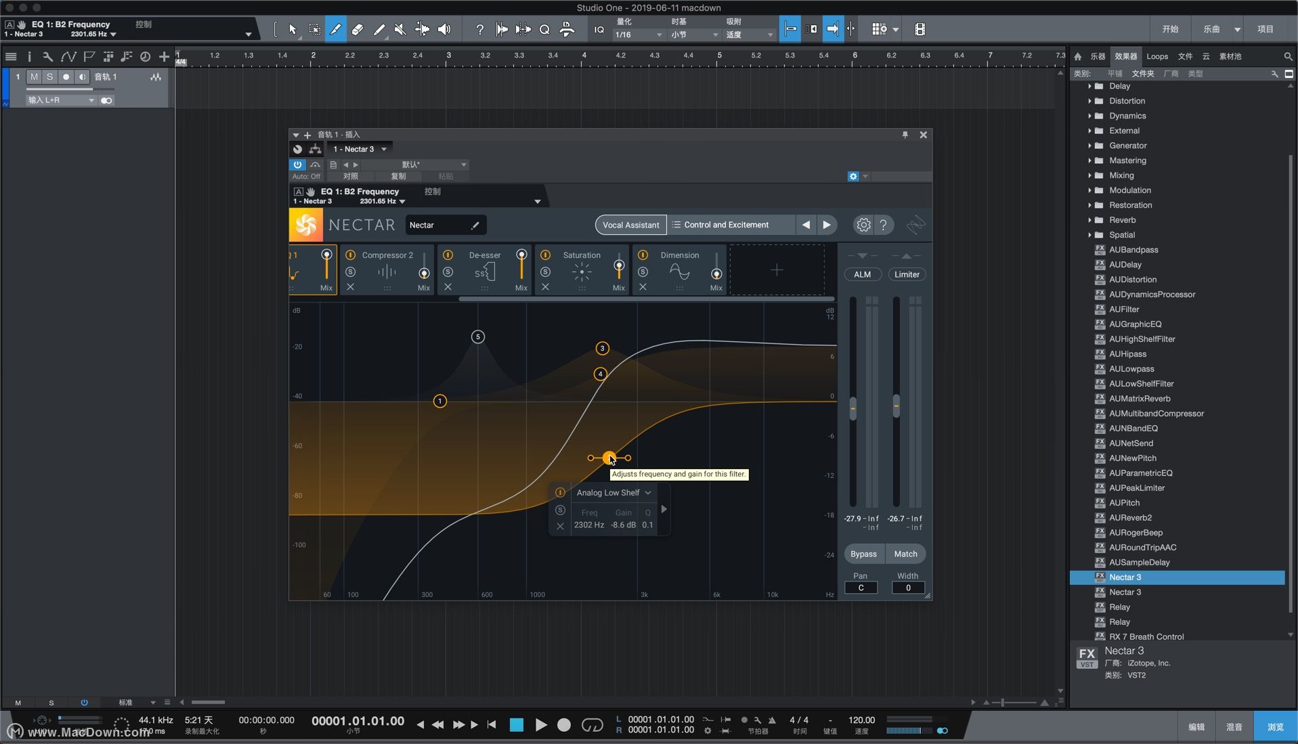Image resolution: width=1298 pixels, height=744 pixels.
Task: Click the Vocal Assistant button in Nectar
Action: coord(630,224)
